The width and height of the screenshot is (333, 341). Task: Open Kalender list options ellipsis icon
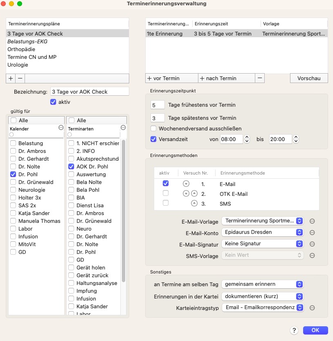coord(61,128)
